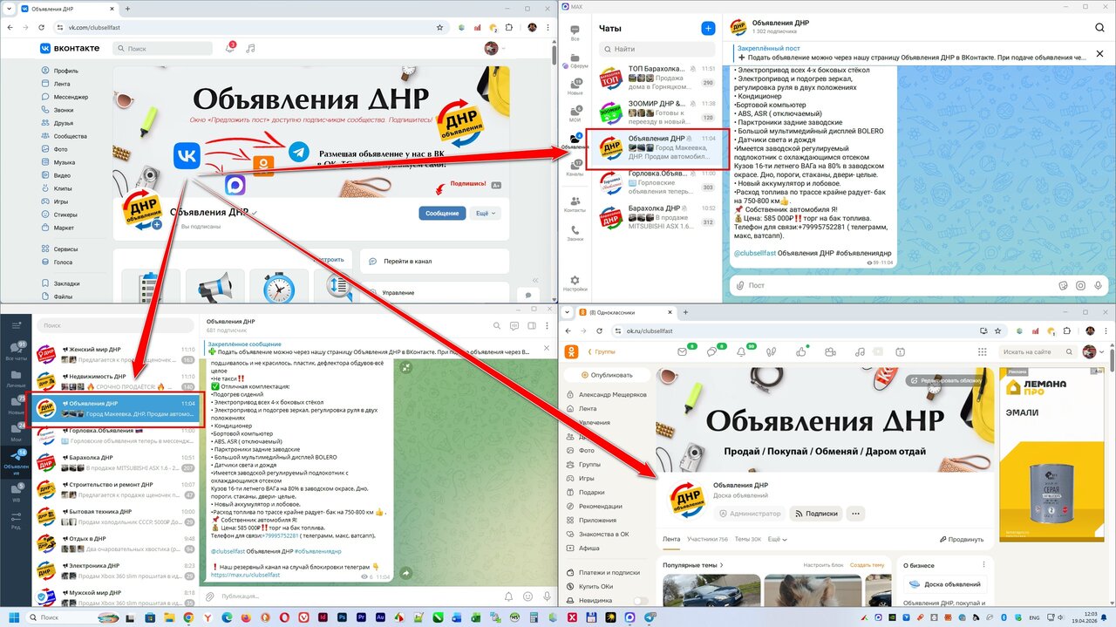Toggle Telegram channel notifications bell
Image resolution: width=1116 pixels, height=627 pixels.
pos(508,596)
